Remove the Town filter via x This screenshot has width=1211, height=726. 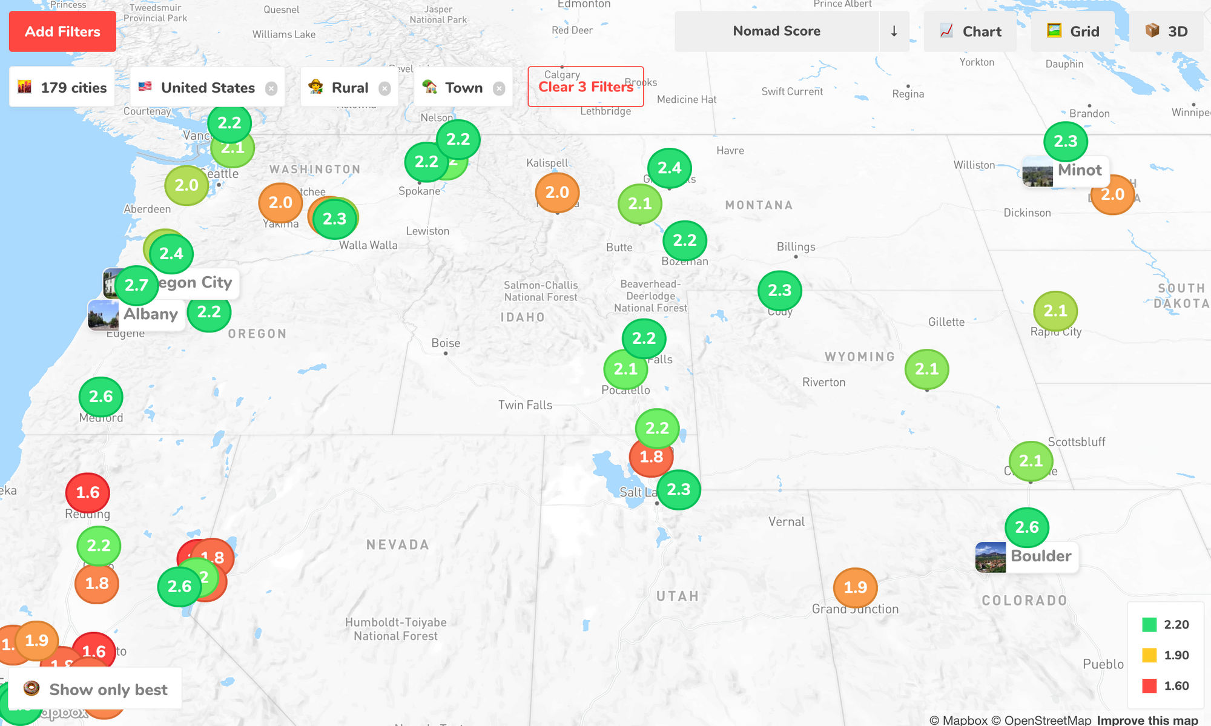(x=499, y=88)
